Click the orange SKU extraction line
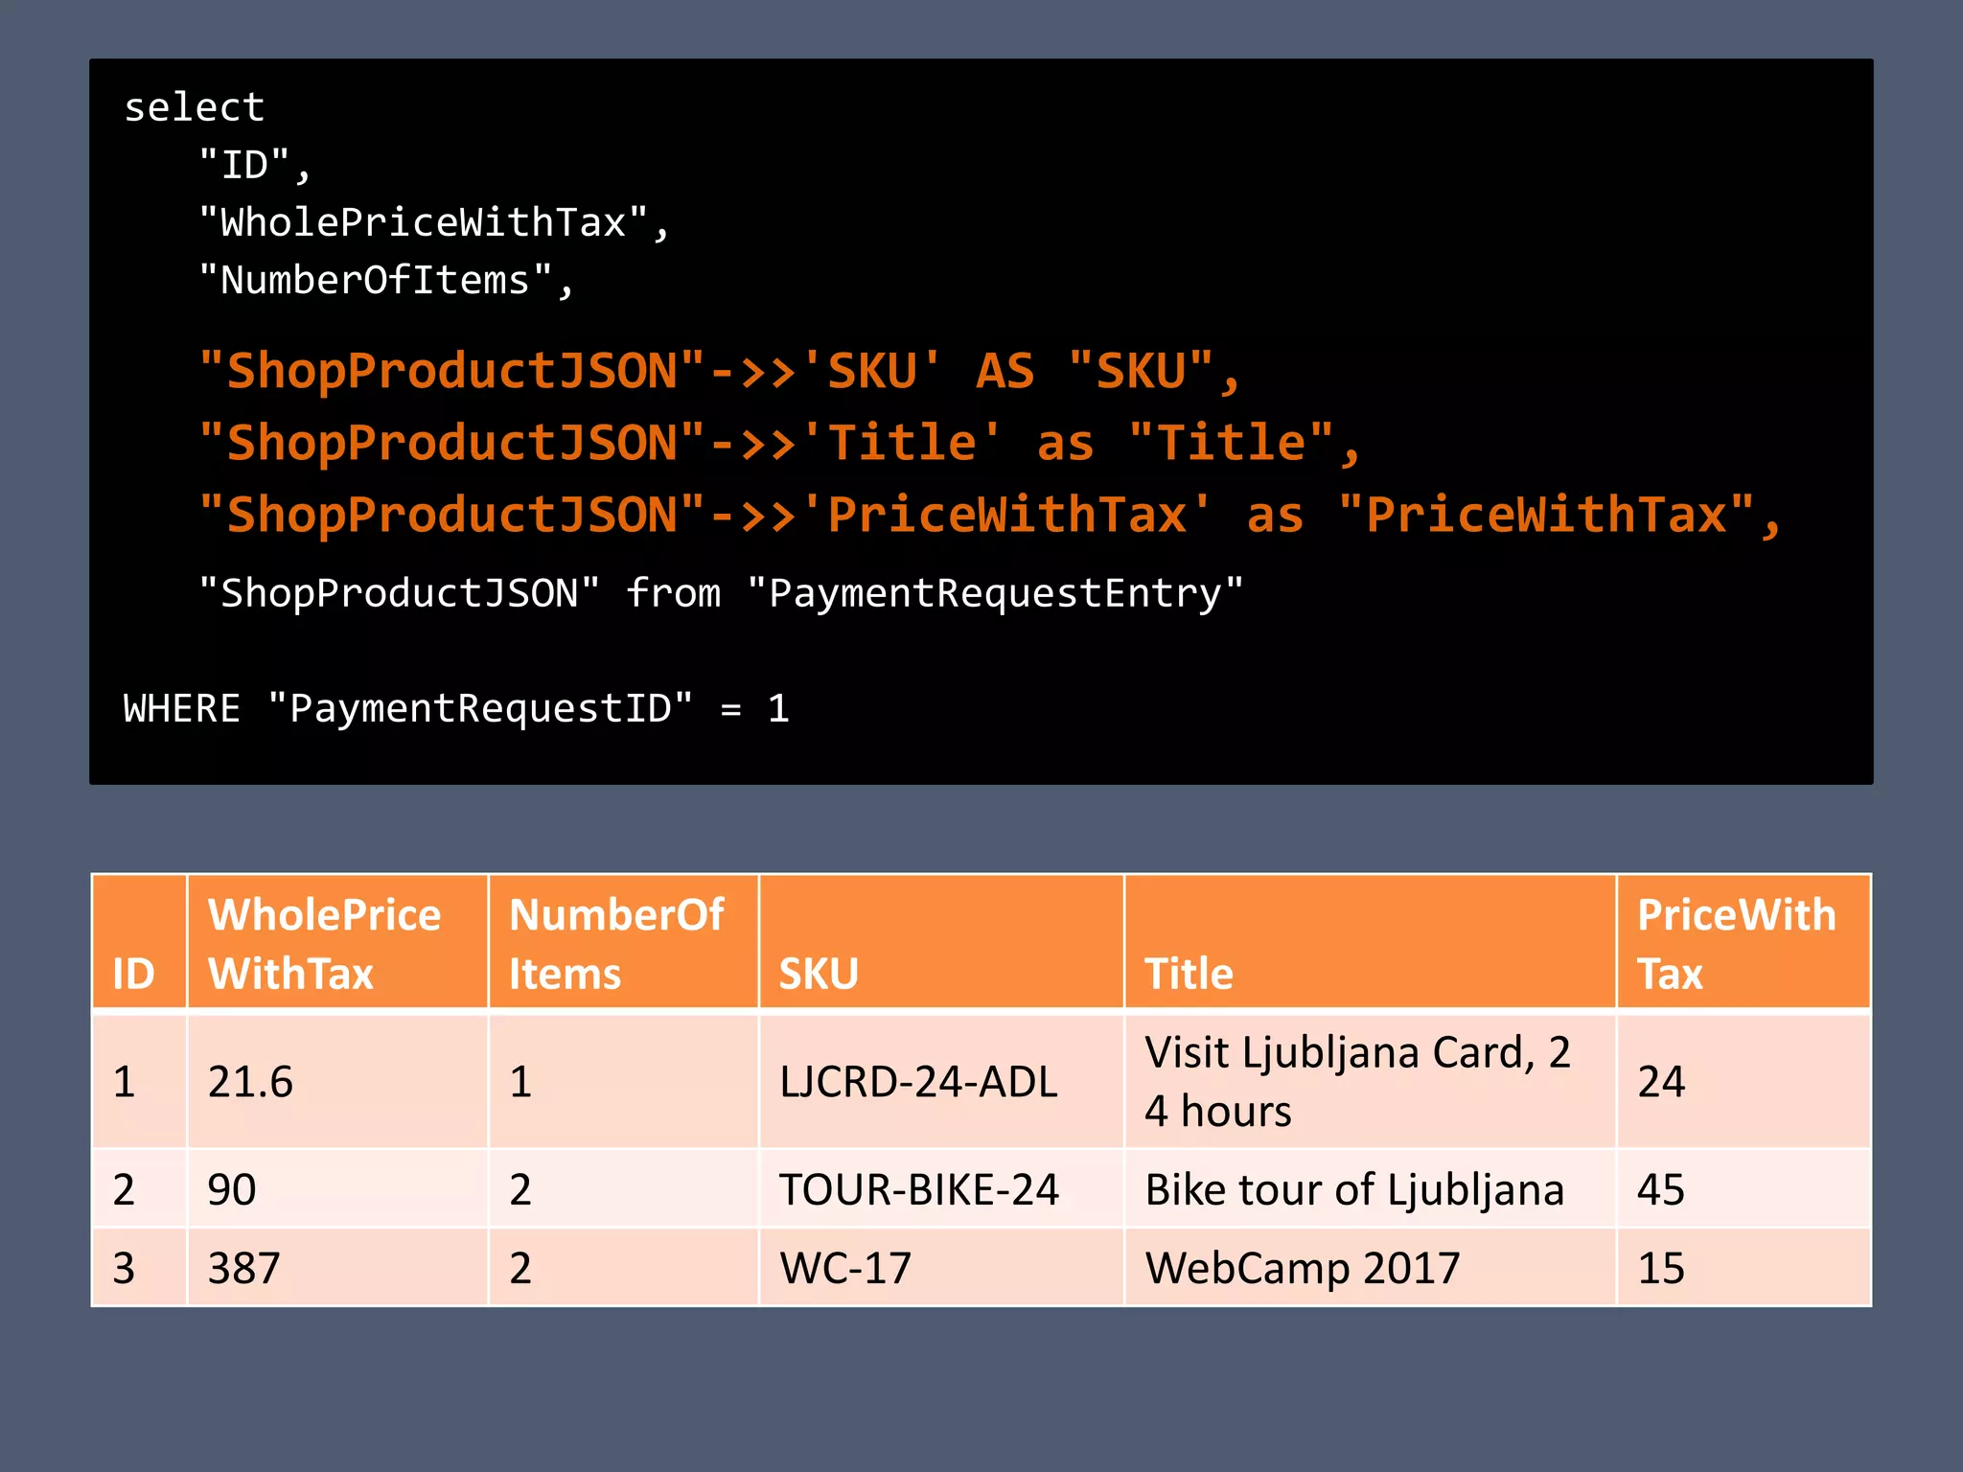 click(720, 371)
